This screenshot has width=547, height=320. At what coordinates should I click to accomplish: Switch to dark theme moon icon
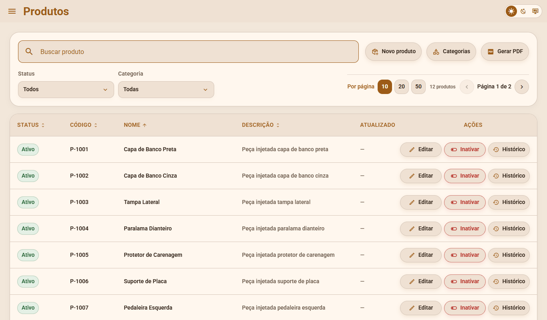pyautogui.click(x=523, y=11)
